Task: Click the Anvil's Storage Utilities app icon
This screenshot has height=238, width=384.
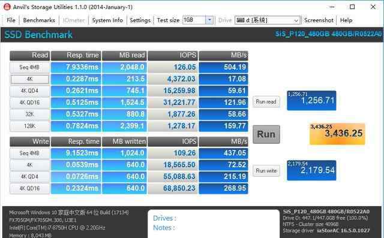Action: coord(7,7)
